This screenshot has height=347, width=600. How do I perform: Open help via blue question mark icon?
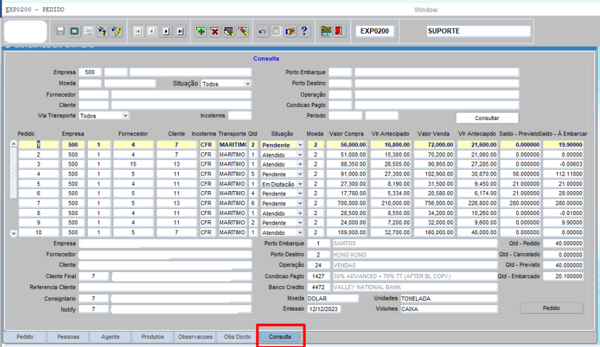[x=304, y=32]
